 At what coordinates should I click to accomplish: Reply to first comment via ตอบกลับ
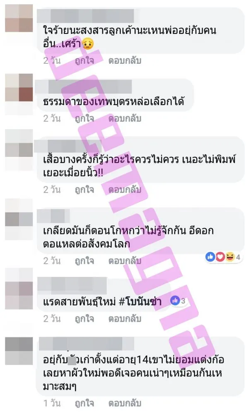pyautogui.click(x=125, y=61)
